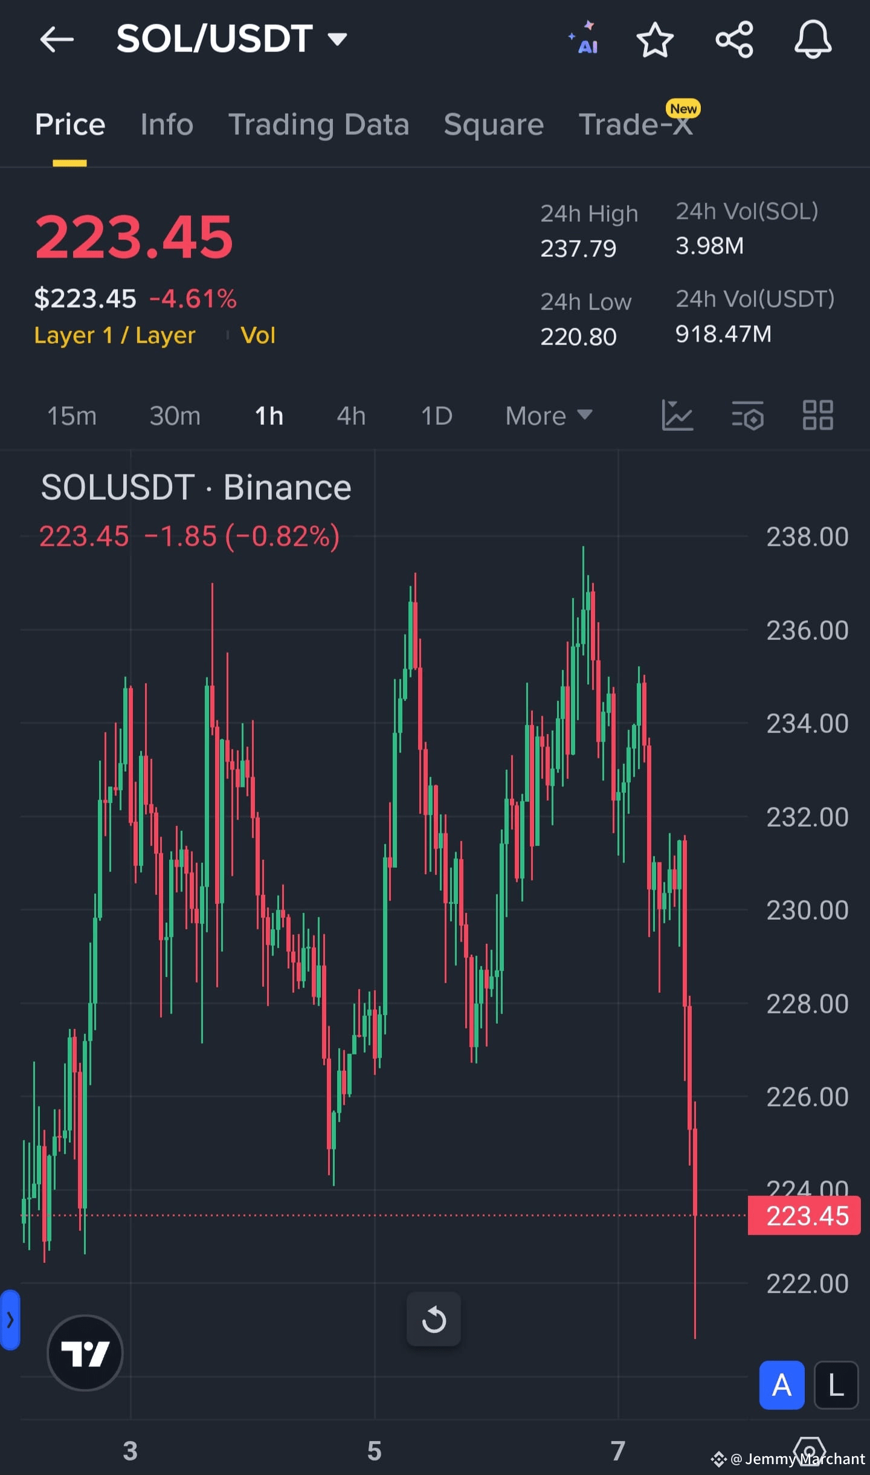Choose the 30m timeframe
The width and height of the screenshot is (870, 1475).
point(175,416)
